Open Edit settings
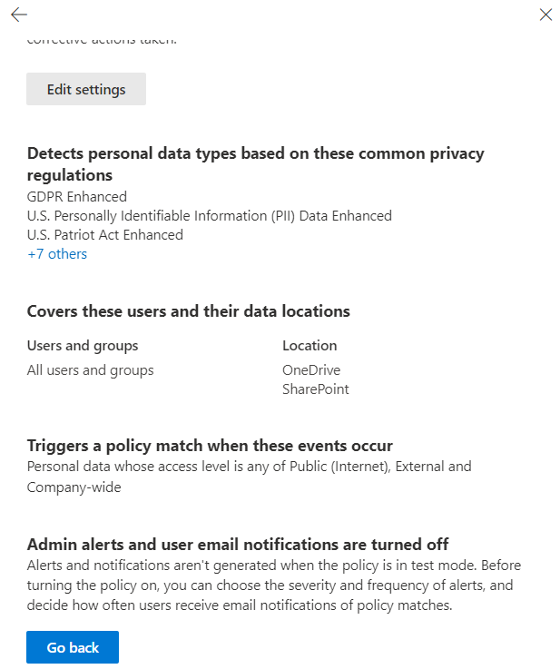Viewport: 560px width, 669px height. pos(86,89)
